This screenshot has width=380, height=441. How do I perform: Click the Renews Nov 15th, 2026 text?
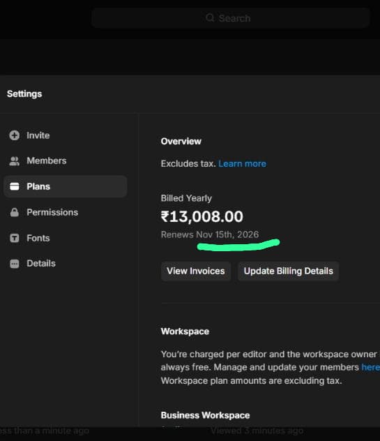[x=210, y=234]
